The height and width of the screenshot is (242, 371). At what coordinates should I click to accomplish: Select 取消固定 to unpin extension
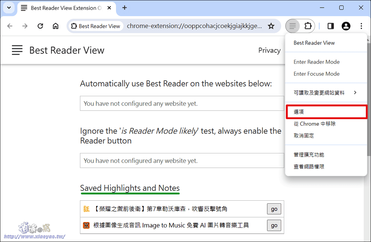pos(326,136)
